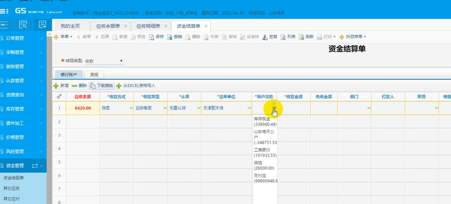Viewport: 451px width, 204px height.
Task: Open the 菜单 dropdown in toolbar
Action: (63, 37)
